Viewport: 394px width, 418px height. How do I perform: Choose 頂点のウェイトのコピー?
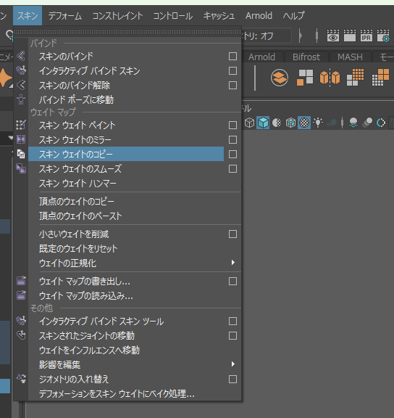(x=135, y=201)
